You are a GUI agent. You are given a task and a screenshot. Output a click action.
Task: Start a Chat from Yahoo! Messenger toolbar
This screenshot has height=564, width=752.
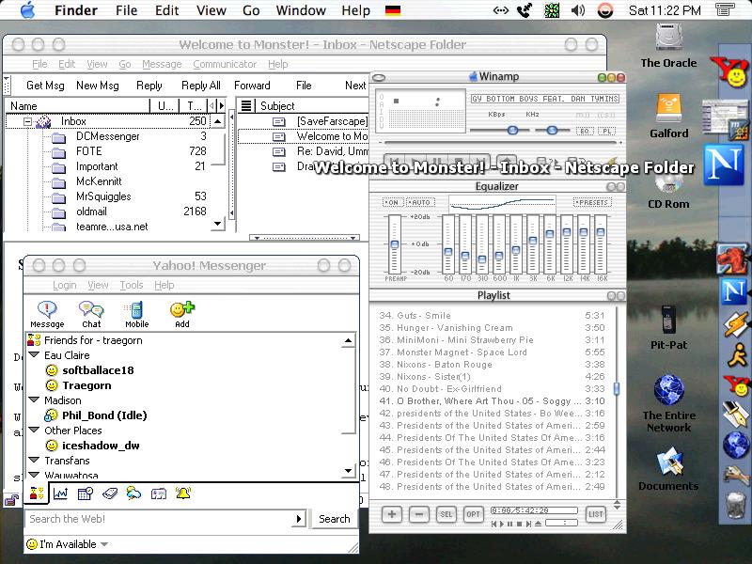91,314
